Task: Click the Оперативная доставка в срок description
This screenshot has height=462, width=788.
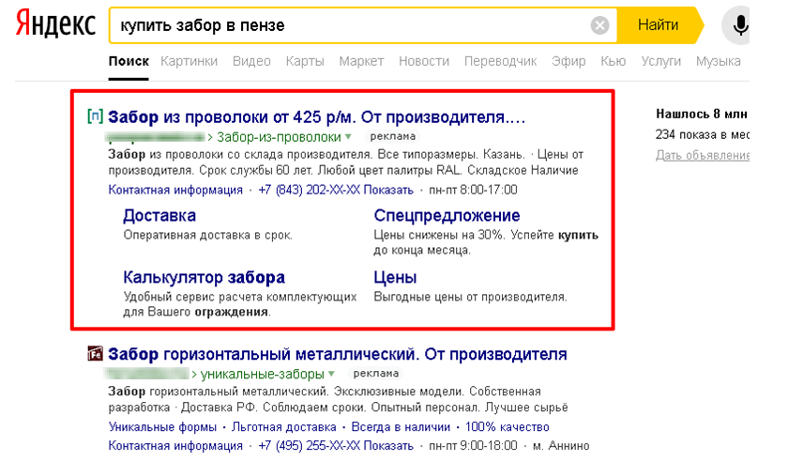Action: (208, 236)
